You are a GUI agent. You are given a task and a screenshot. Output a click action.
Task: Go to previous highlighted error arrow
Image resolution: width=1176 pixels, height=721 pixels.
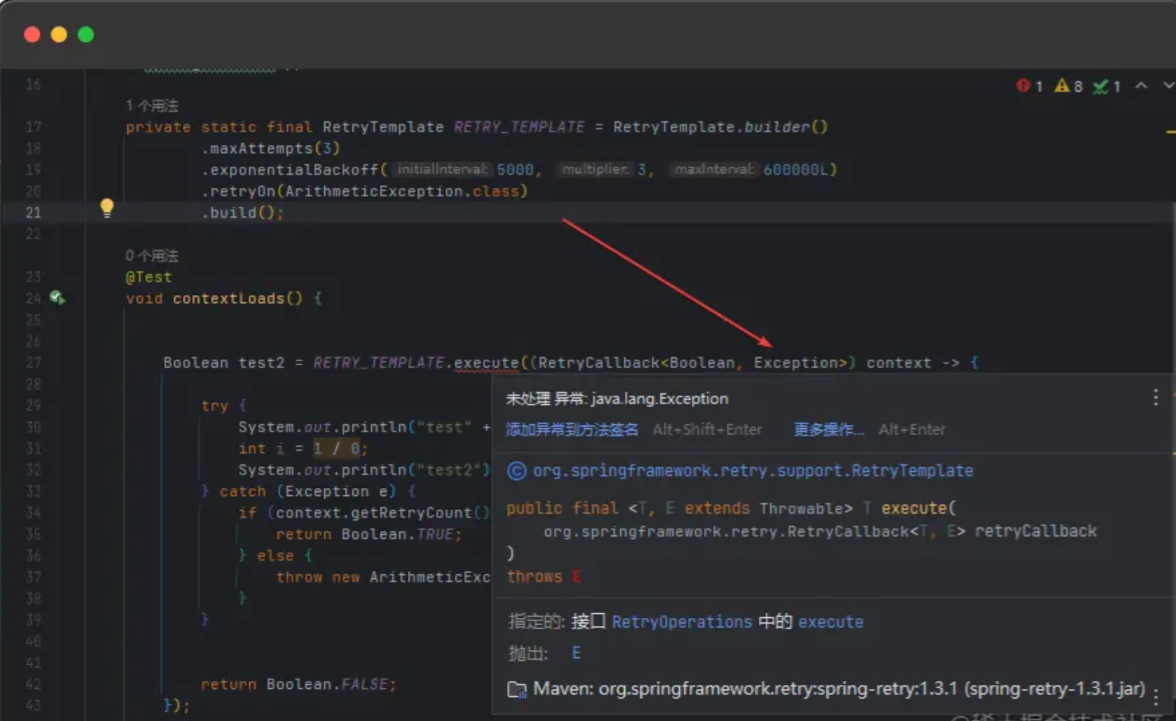tap(1142, 86)
